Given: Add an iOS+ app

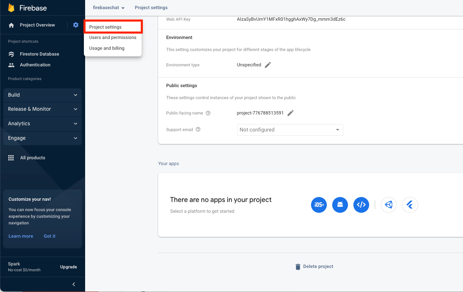Looking at the screenshot, I should pyautogui.click(x=319, y=205).
